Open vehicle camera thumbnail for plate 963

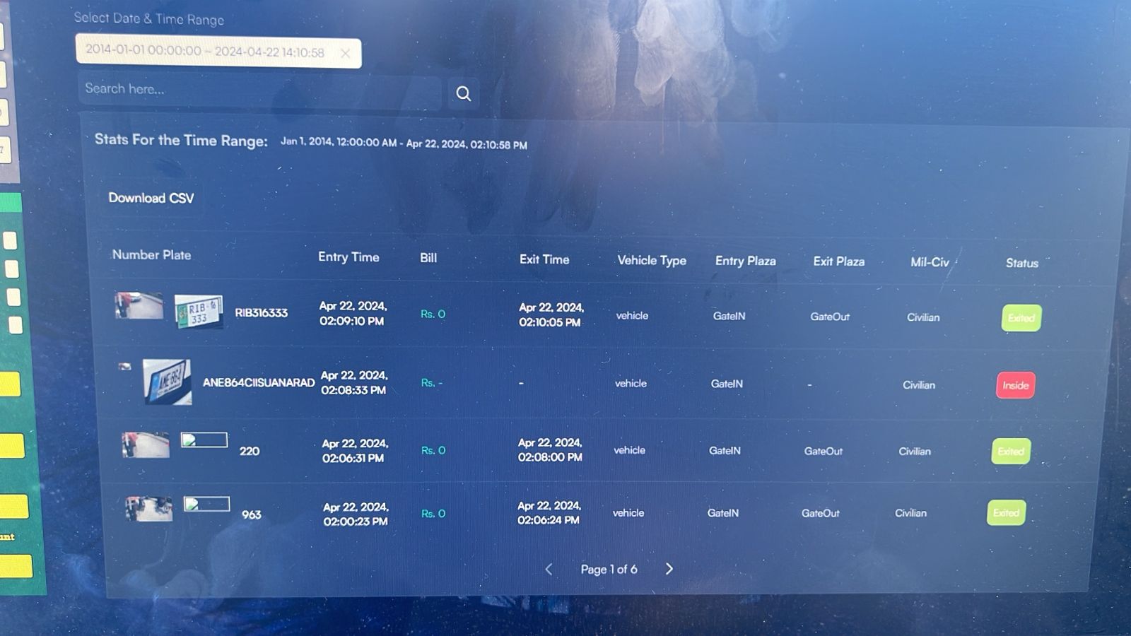[148, 509]
